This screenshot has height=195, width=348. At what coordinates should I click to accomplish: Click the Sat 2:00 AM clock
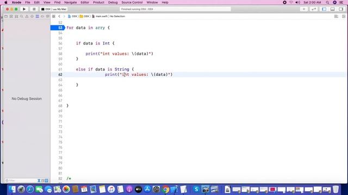[312, 2]
